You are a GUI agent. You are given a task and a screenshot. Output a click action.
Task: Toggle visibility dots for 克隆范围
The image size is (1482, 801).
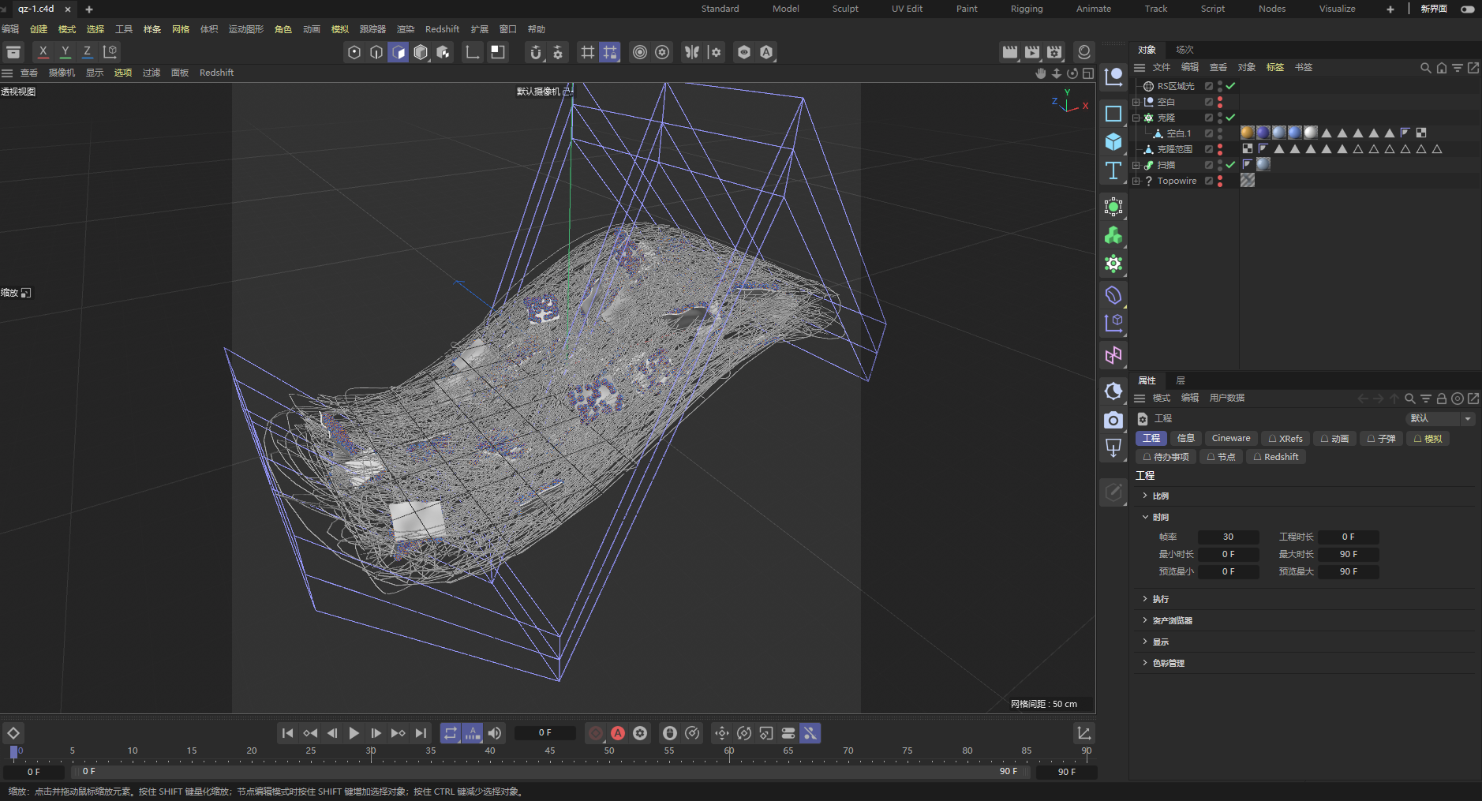[x=1220, y=149]
